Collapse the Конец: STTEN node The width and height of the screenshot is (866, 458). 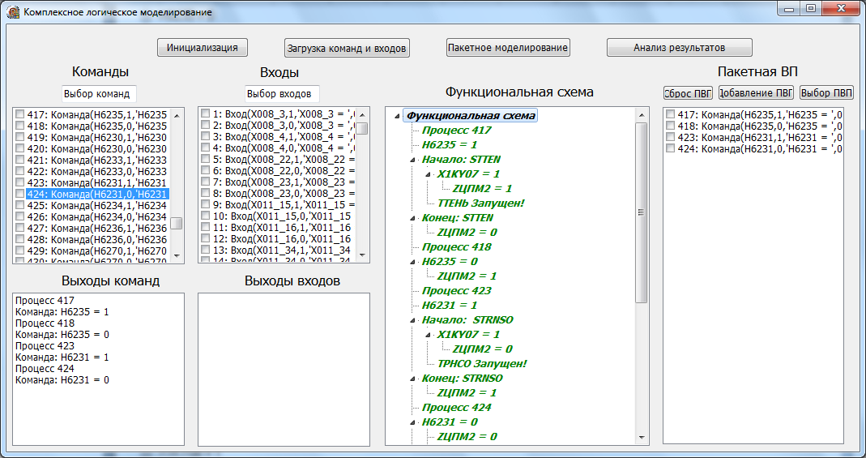(413, 218)
